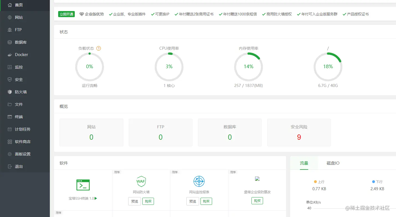Viewport: 396px width, 217px height.
Task: Select the 安全 shield icon
Action: 10,80
